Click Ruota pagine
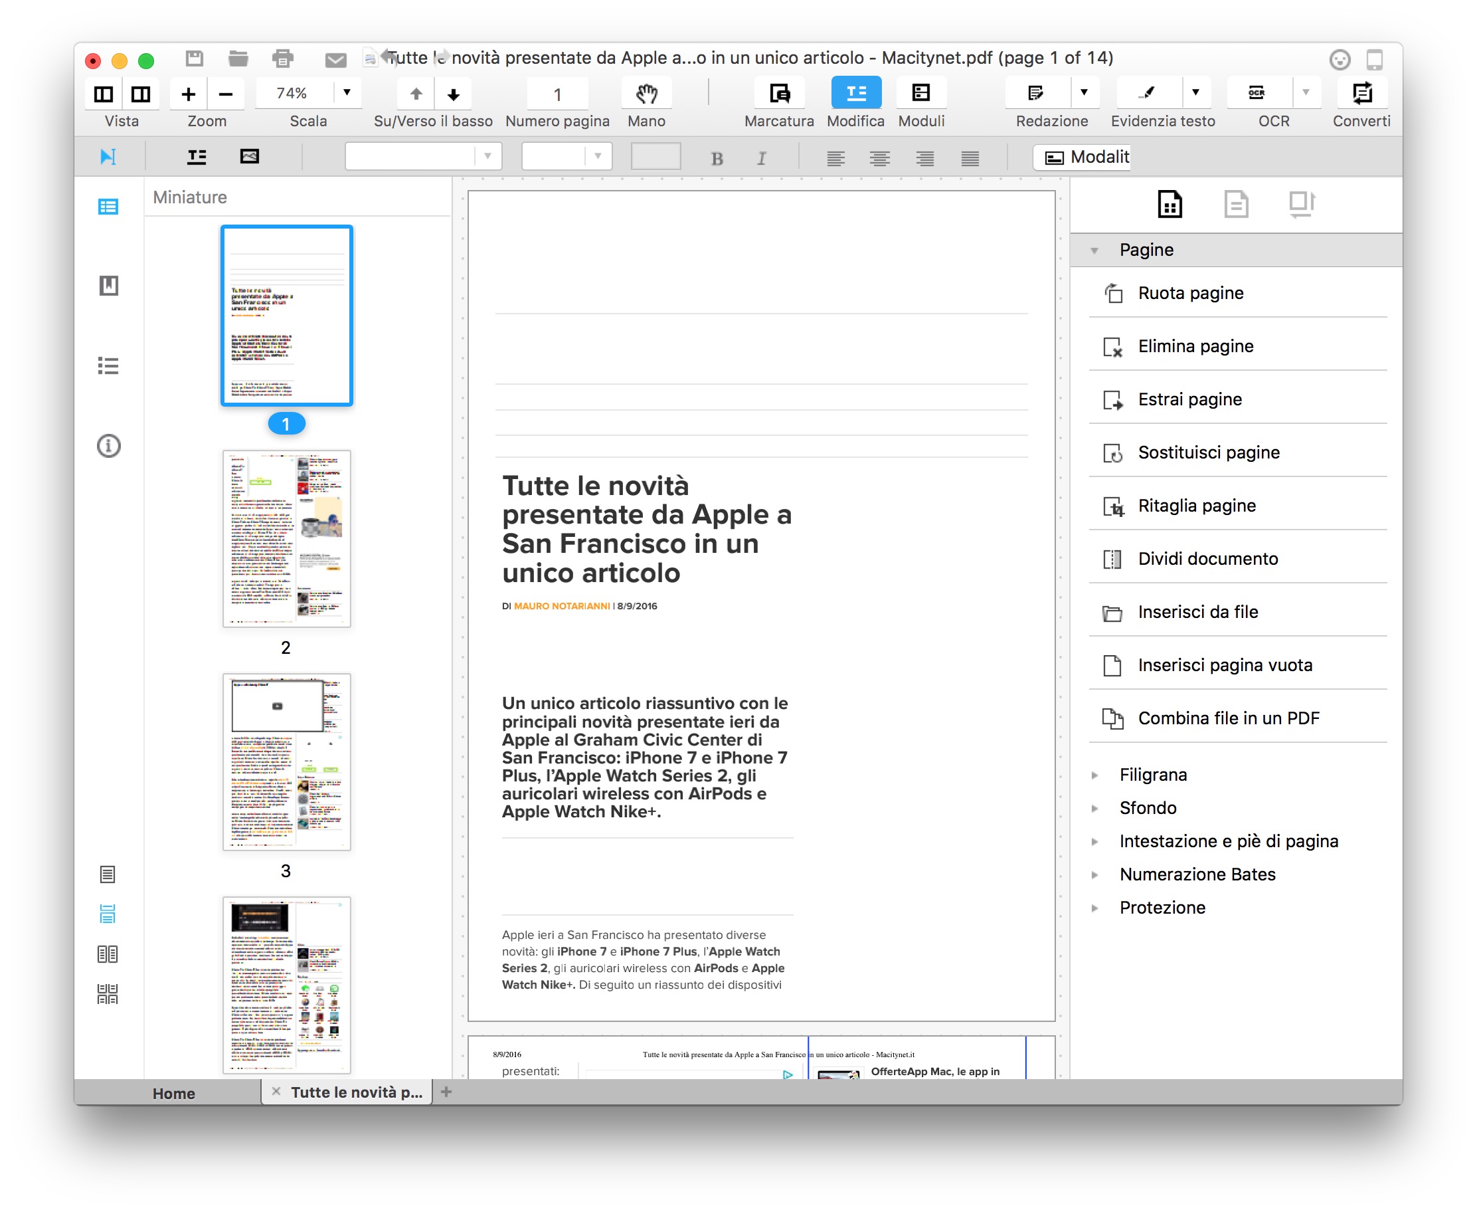Screen dimensions: 1477x1212 point(1189,293)
